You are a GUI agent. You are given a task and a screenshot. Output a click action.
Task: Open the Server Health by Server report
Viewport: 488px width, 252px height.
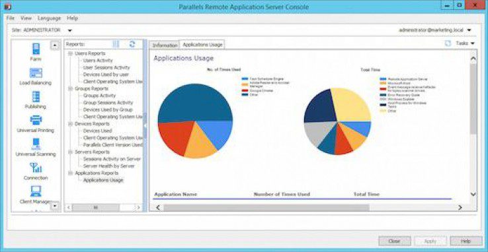[x=108, y=166]
